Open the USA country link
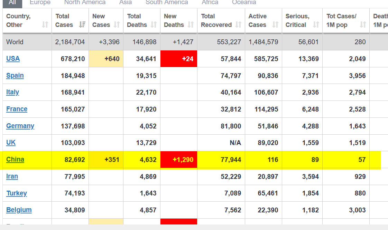 pos(13,59)
